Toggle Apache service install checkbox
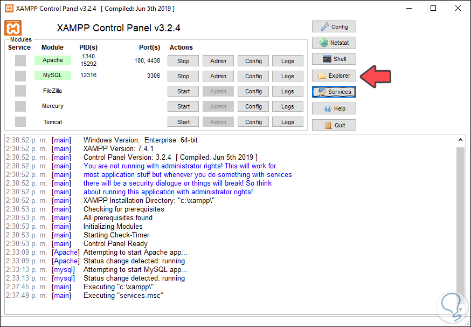The width and height of the screenshot is (471, 327). [x=20, y=60]
